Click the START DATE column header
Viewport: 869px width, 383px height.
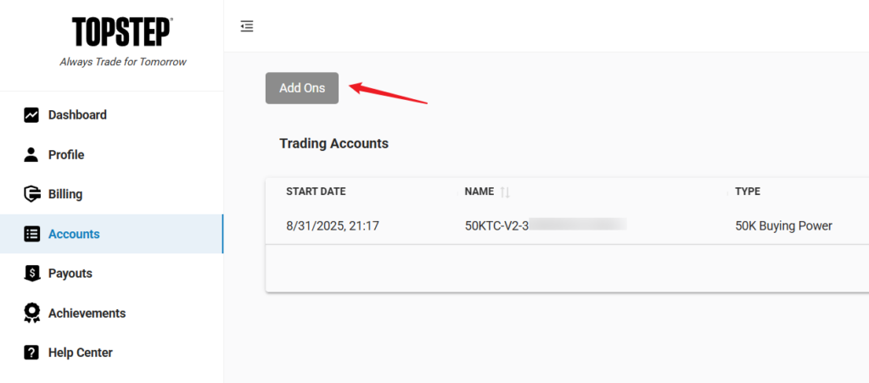(316, 191)
